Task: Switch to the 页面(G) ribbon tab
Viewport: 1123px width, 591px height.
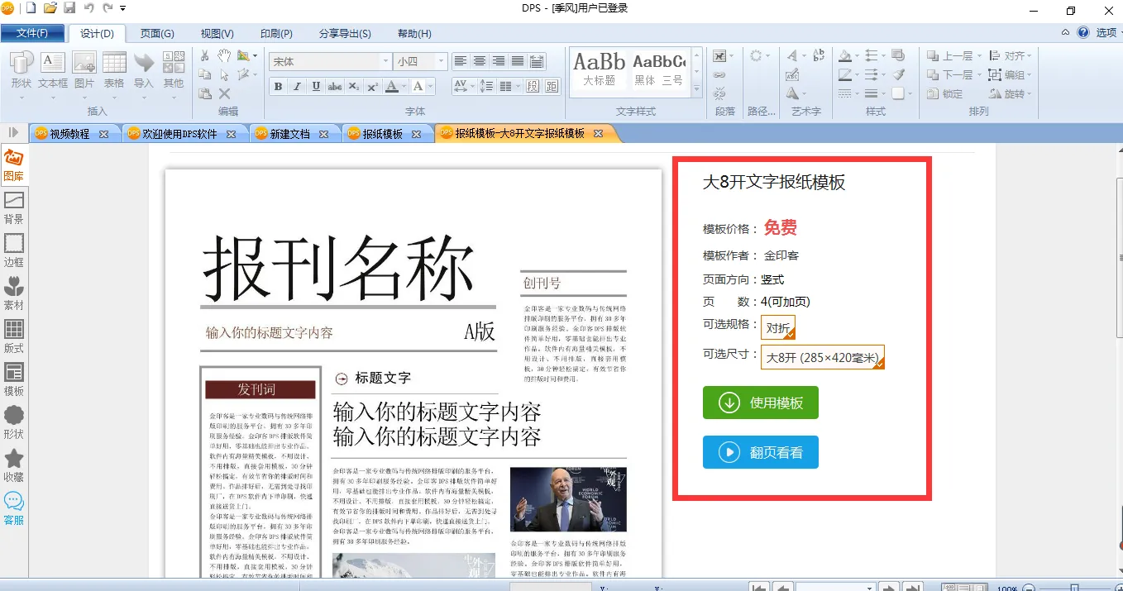Action: [x=157, y=34]
